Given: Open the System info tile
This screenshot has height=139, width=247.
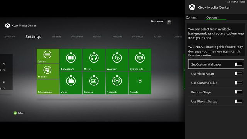Looking at the screenshot, I should [140, 60].
